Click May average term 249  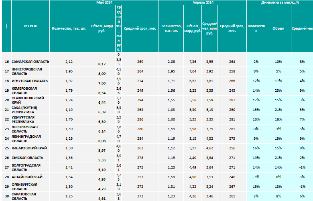tap(140, 90)
